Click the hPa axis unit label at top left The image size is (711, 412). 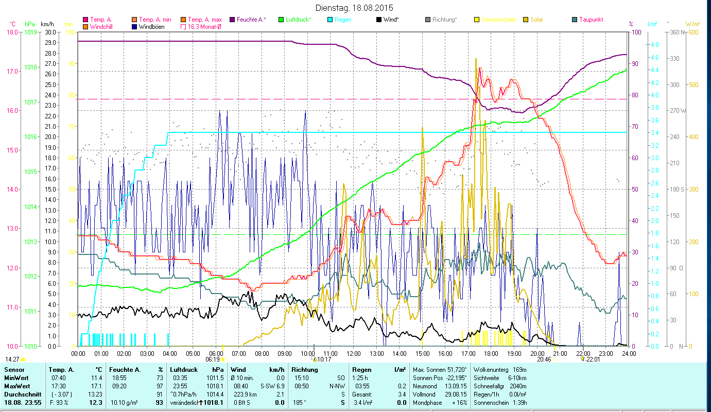pos(30,24)
